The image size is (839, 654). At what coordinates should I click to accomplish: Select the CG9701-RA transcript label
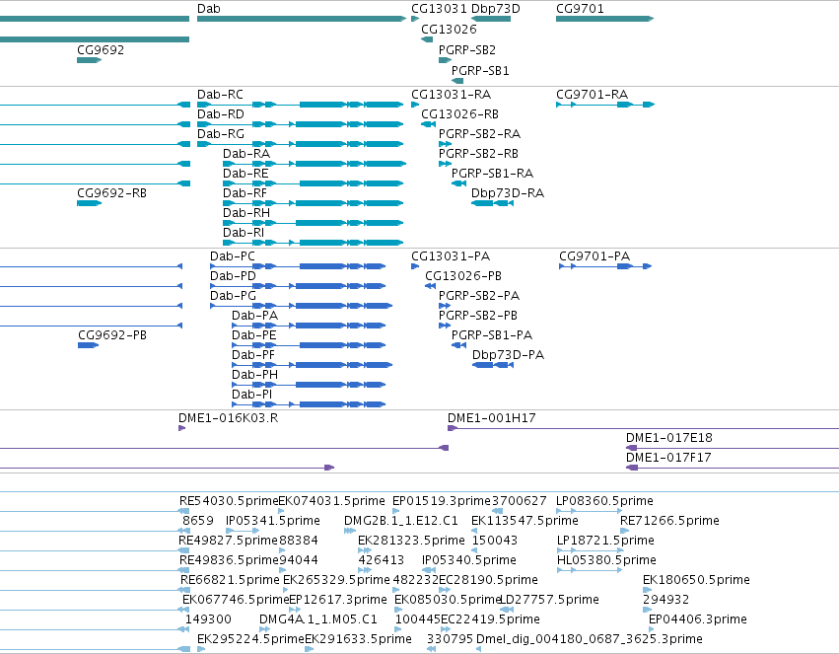592,95
